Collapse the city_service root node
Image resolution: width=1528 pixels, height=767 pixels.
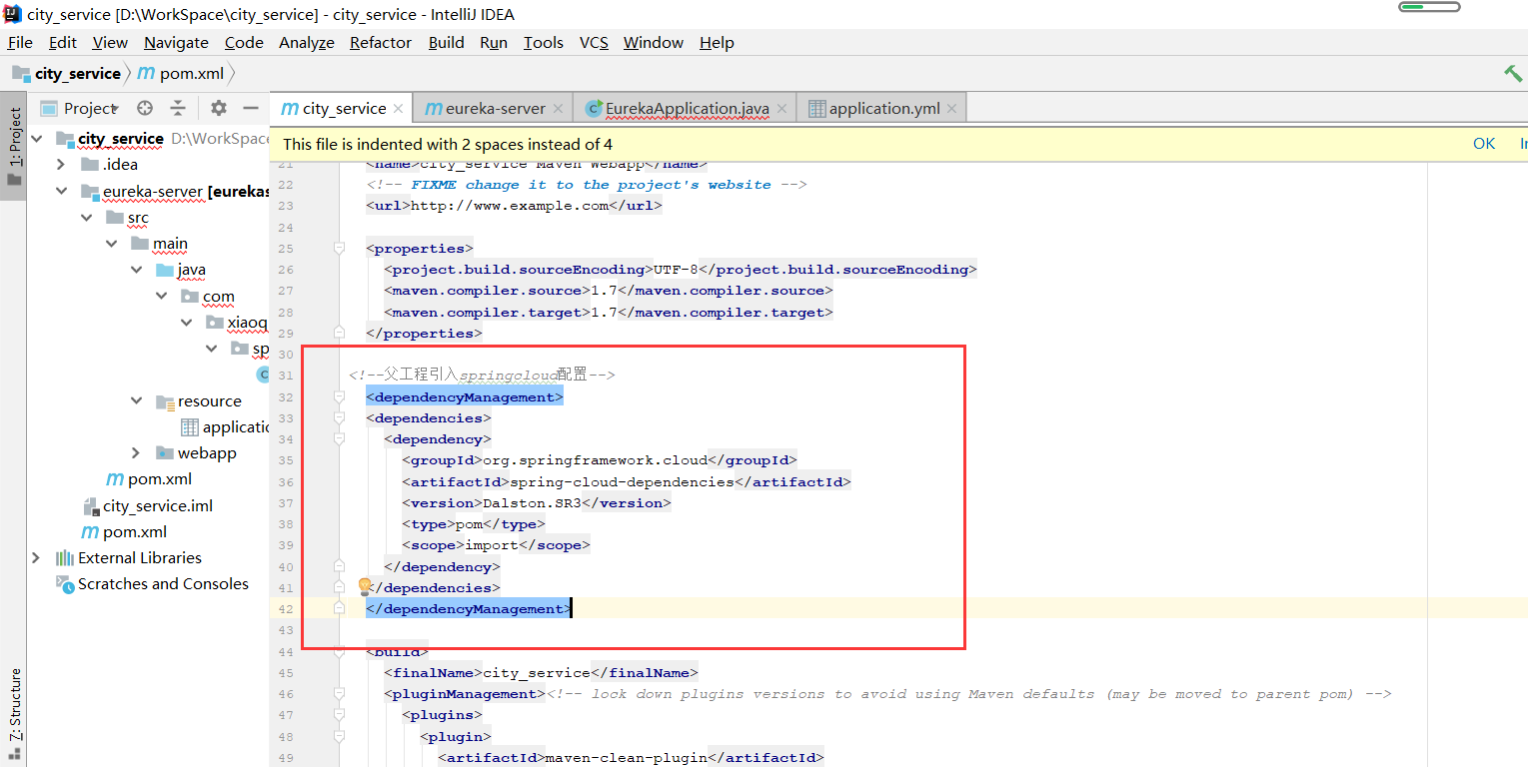click(37, 138)
